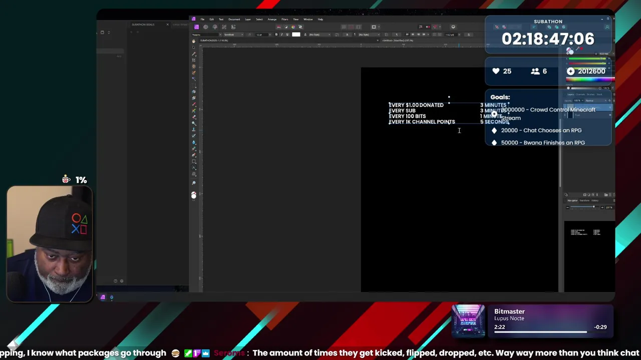Viewport: 641px width, 360px height.
Task: Open the File menu
Action: click(202, 19)
